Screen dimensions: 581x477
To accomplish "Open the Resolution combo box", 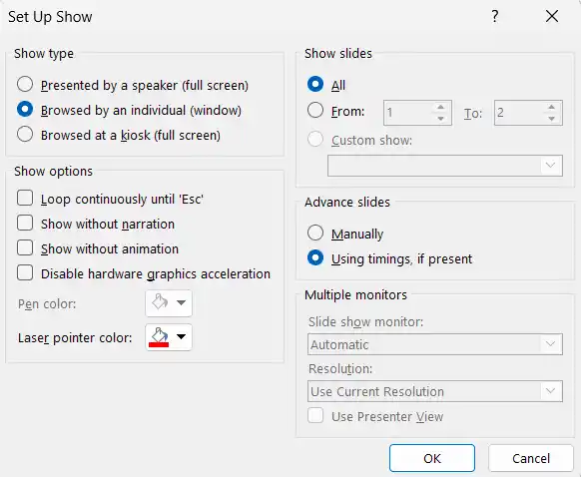I will [x=435, y=391].
